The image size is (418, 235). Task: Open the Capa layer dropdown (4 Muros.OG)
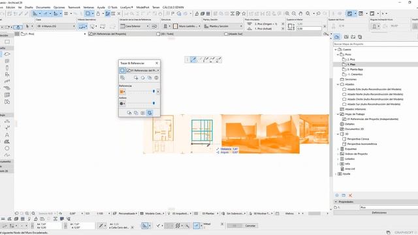coord(56,26)
